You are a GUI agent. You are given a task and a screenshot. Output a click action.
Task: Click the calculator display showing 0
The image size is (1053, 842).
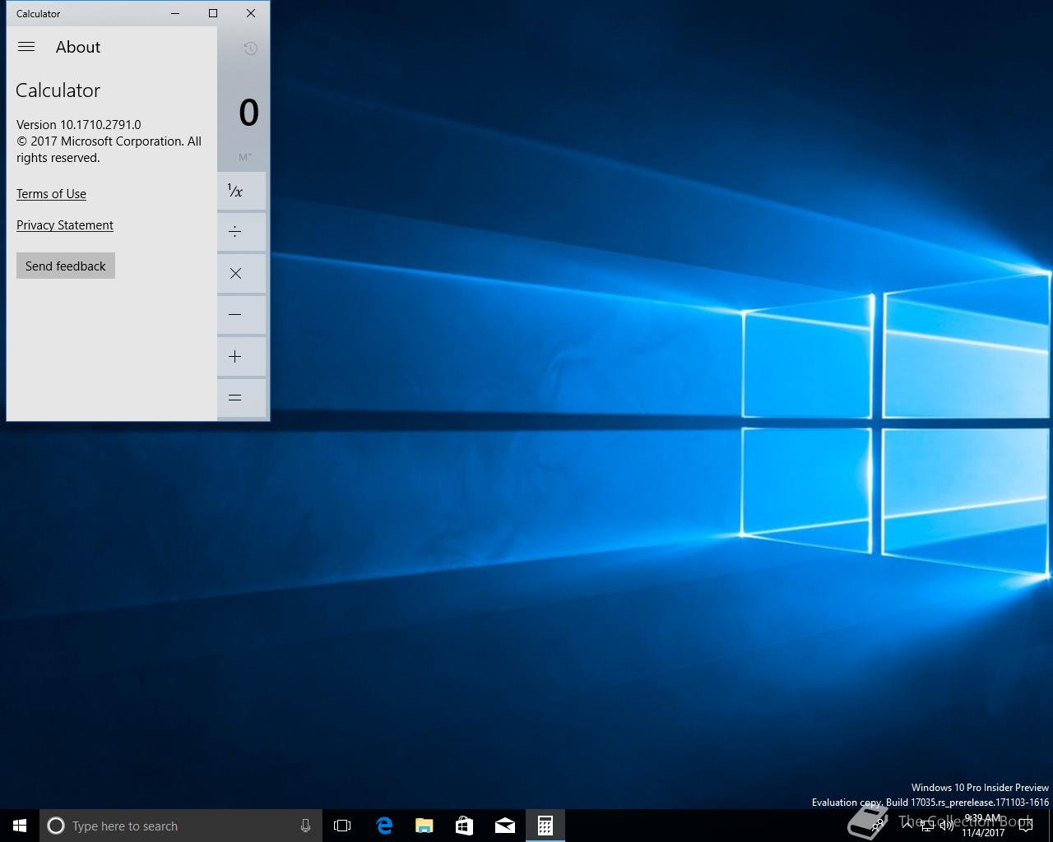click(248, 113)
